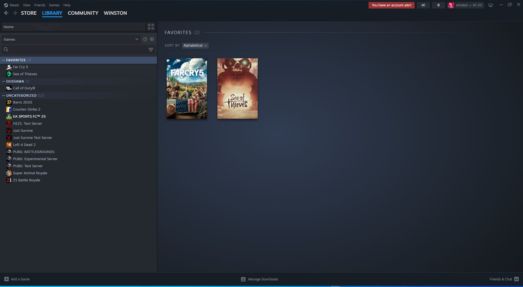Open the WINSTON profile tab
The height and width of the screenshot is (287, 523).
115,13
